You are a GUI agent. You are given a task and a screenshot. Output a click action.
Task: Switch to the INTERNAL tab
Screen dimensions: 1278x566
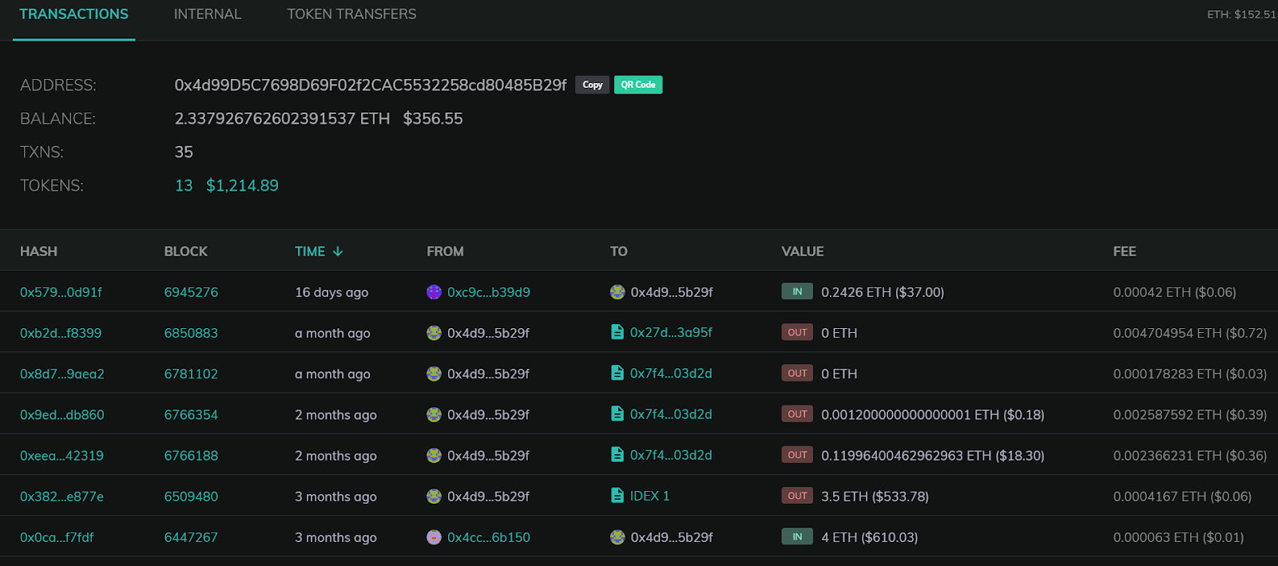[208, 14]
